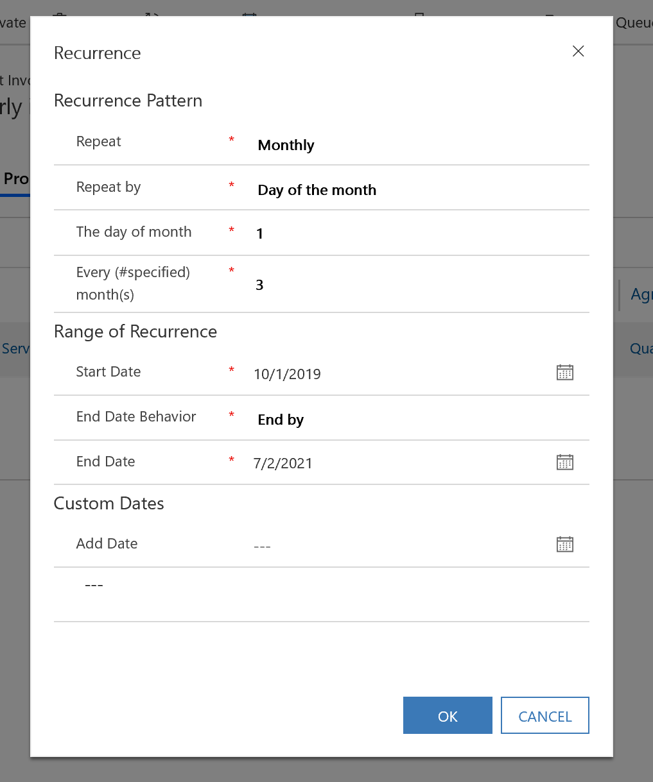This screenshot has height=782, width=653.
Task: Confirm recurrence with the OK button
Action: [x=448, y=715]
